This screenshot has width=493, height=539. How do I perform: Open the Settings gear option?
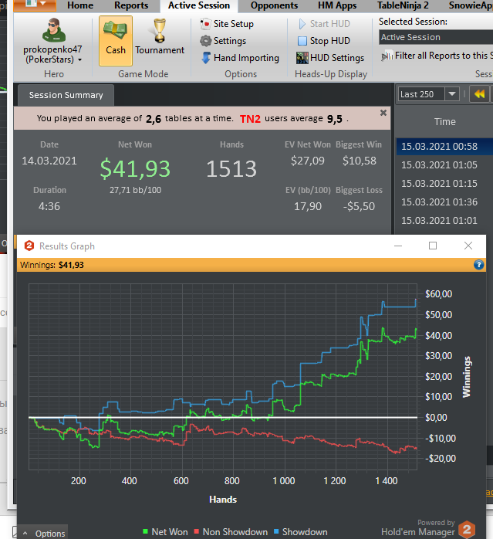tap(223, 41)
